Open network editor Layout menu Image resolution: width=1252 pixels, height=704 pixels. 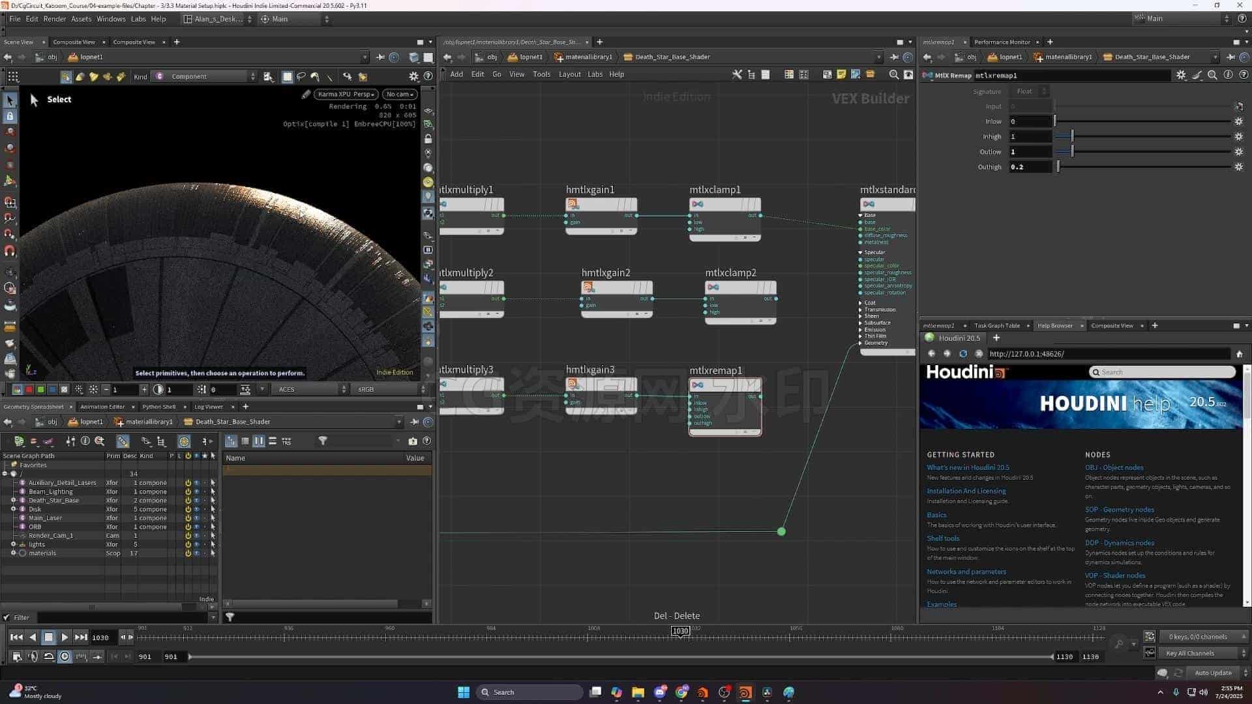[569, 74]
